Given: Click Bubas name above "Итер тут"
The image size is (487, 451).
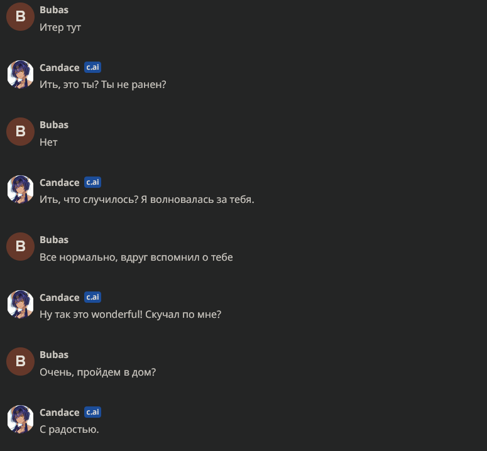Looking at the screenshot, I should click(x=54, y=10).
